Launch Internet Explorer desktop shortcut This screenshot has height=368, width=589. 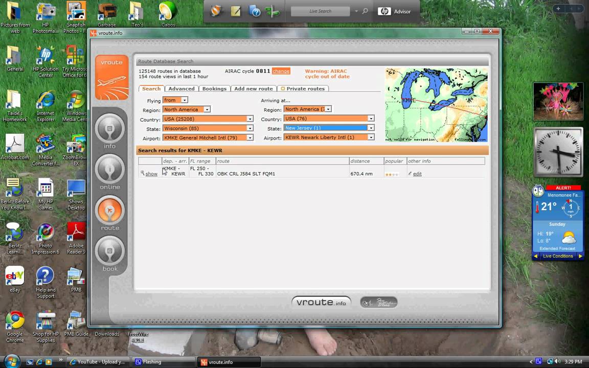[x=46, y=106]
